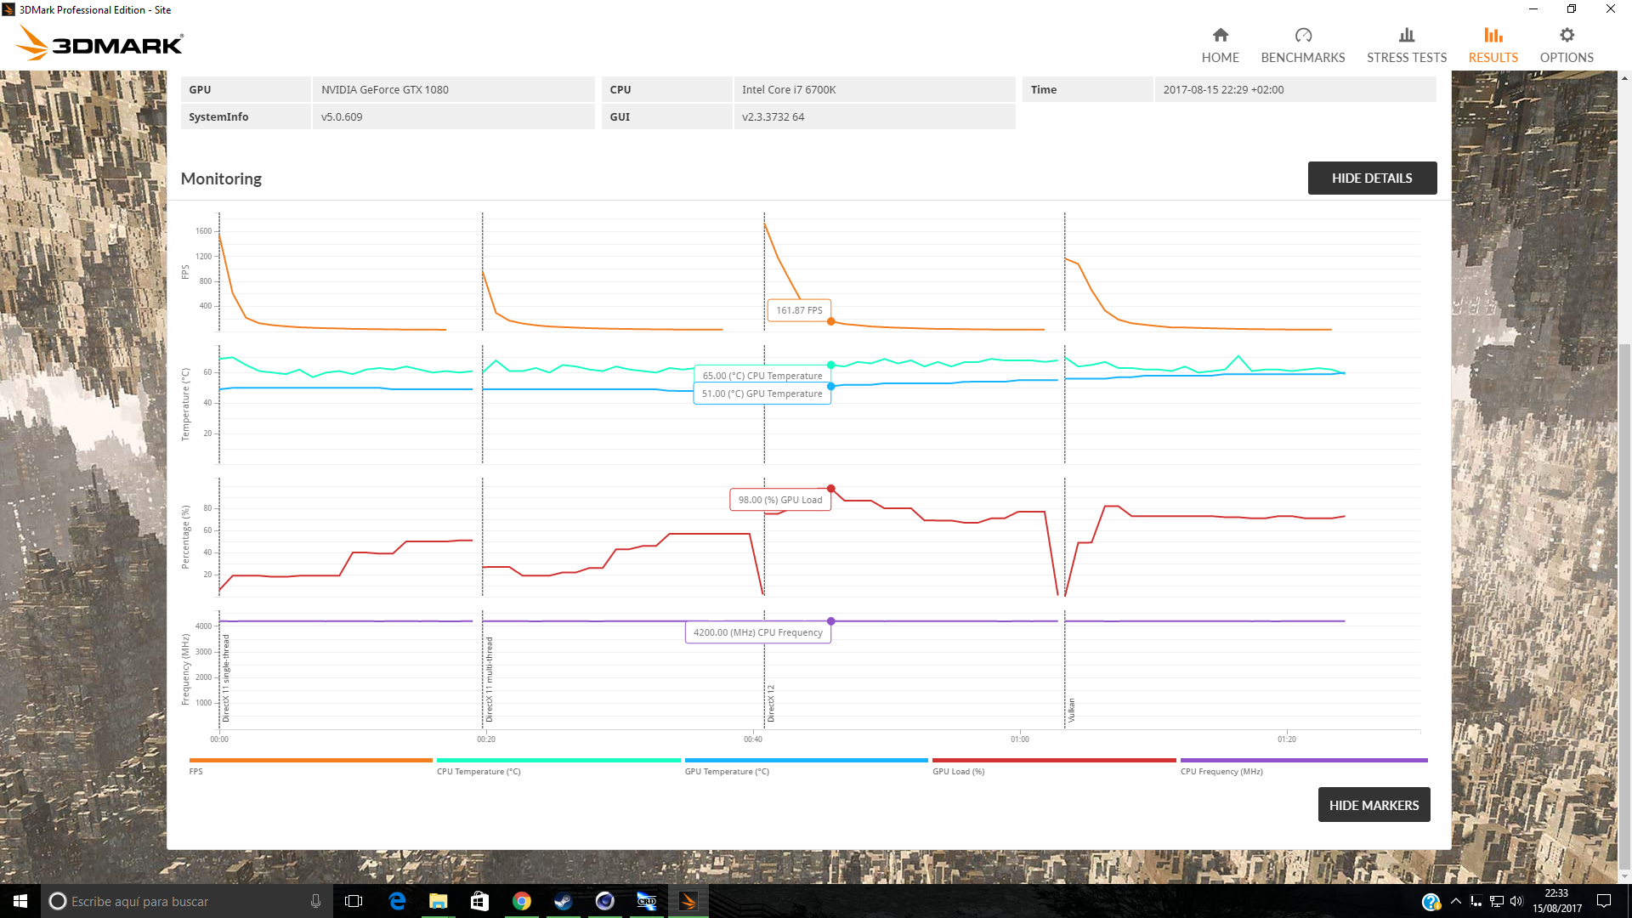Image resolution: width=1632 pixels, height=918 pixels.
Task: Open the Stress Tests section
Action: [1406, 45]
